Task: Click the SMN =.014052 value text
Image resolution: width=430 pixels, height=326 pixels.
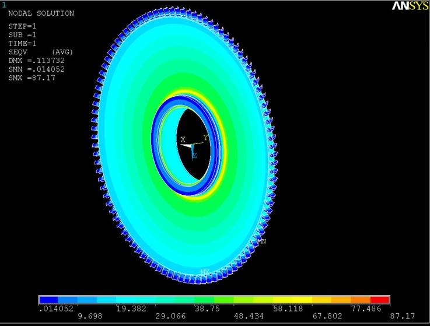Action: [36, 69]
